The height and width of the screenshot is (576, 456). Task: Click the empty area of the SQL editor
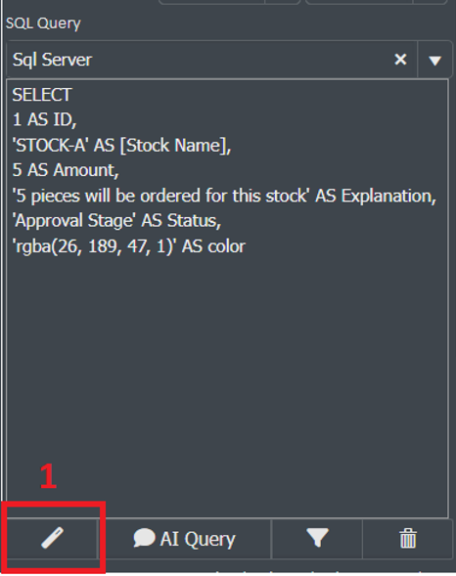pos(227,368)
